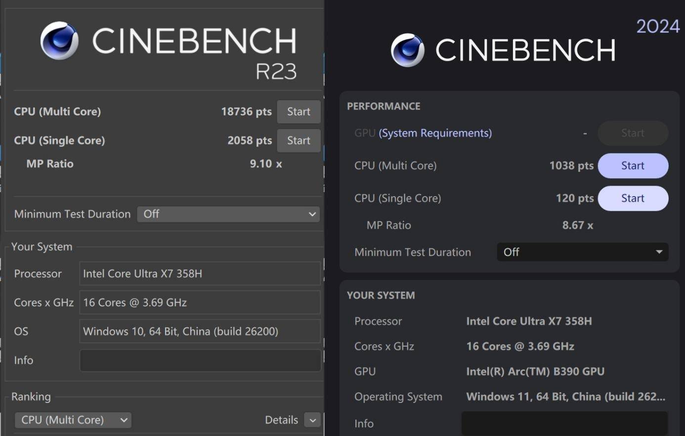Click the Cinebench 2024 multi core score 1038 pts

pos(571,165)
